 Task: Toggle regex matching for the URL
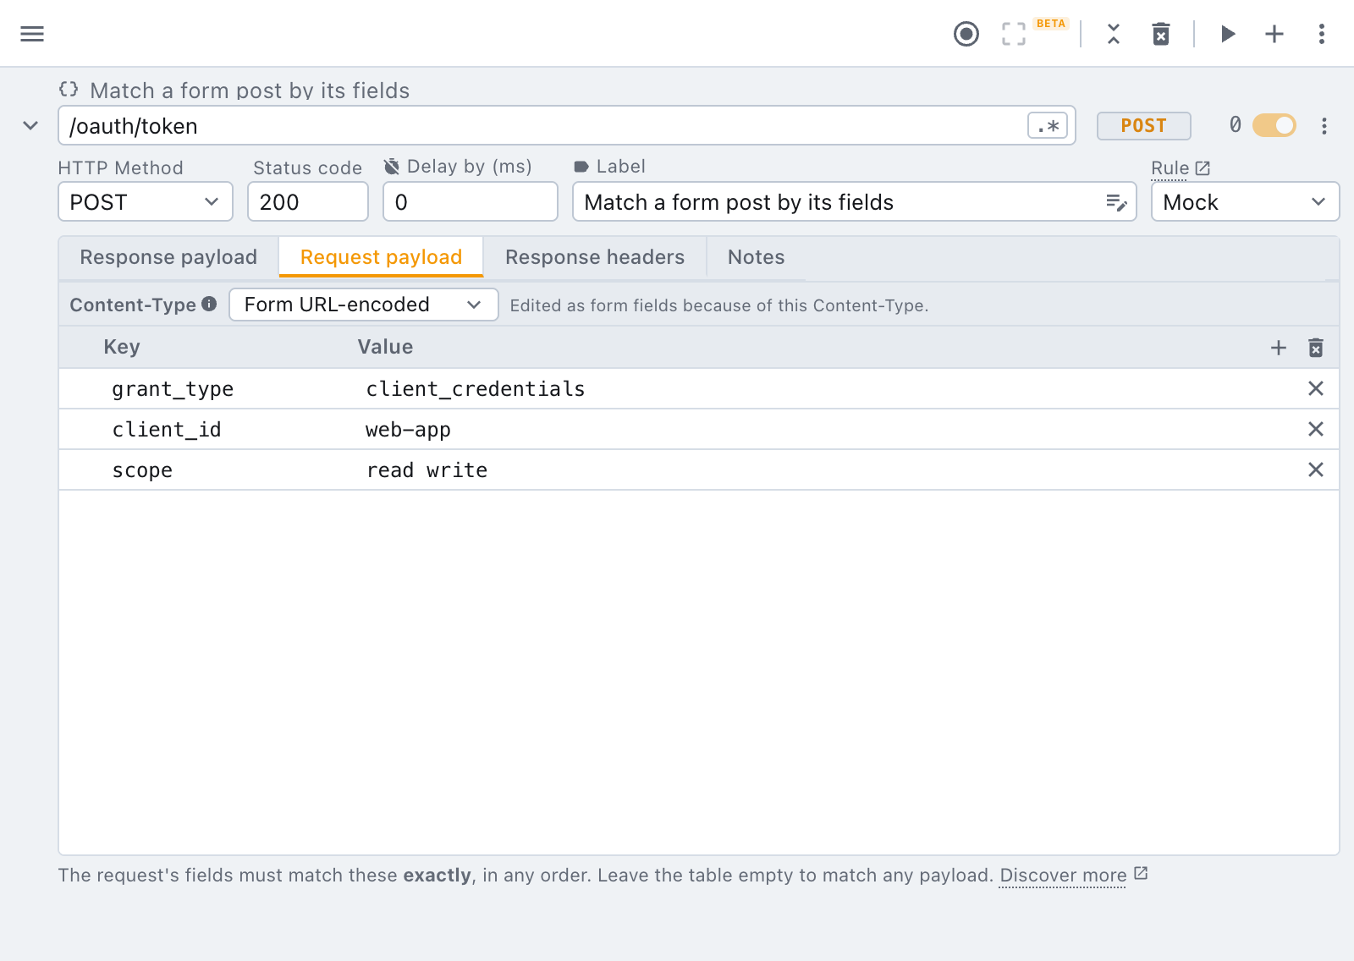pos(1048,126)
